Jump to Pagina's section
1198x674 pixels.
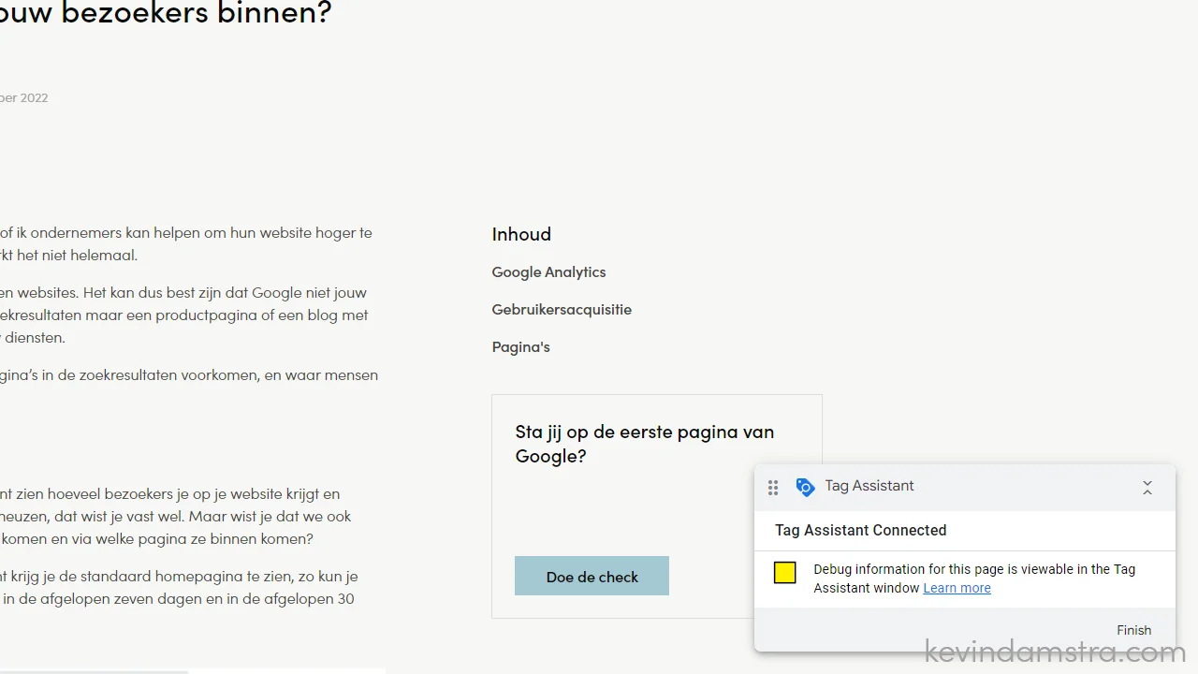point(520,346)
